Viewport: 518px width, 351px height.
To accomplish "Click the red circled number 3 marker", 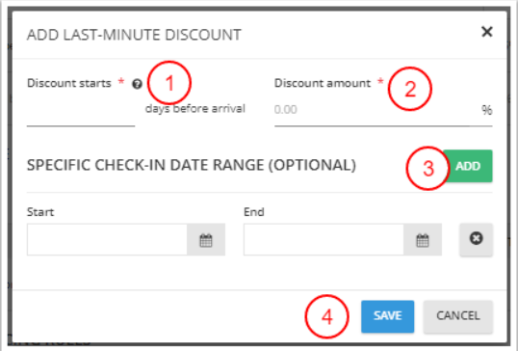I will pyautogui.click(x=428, y=169).
